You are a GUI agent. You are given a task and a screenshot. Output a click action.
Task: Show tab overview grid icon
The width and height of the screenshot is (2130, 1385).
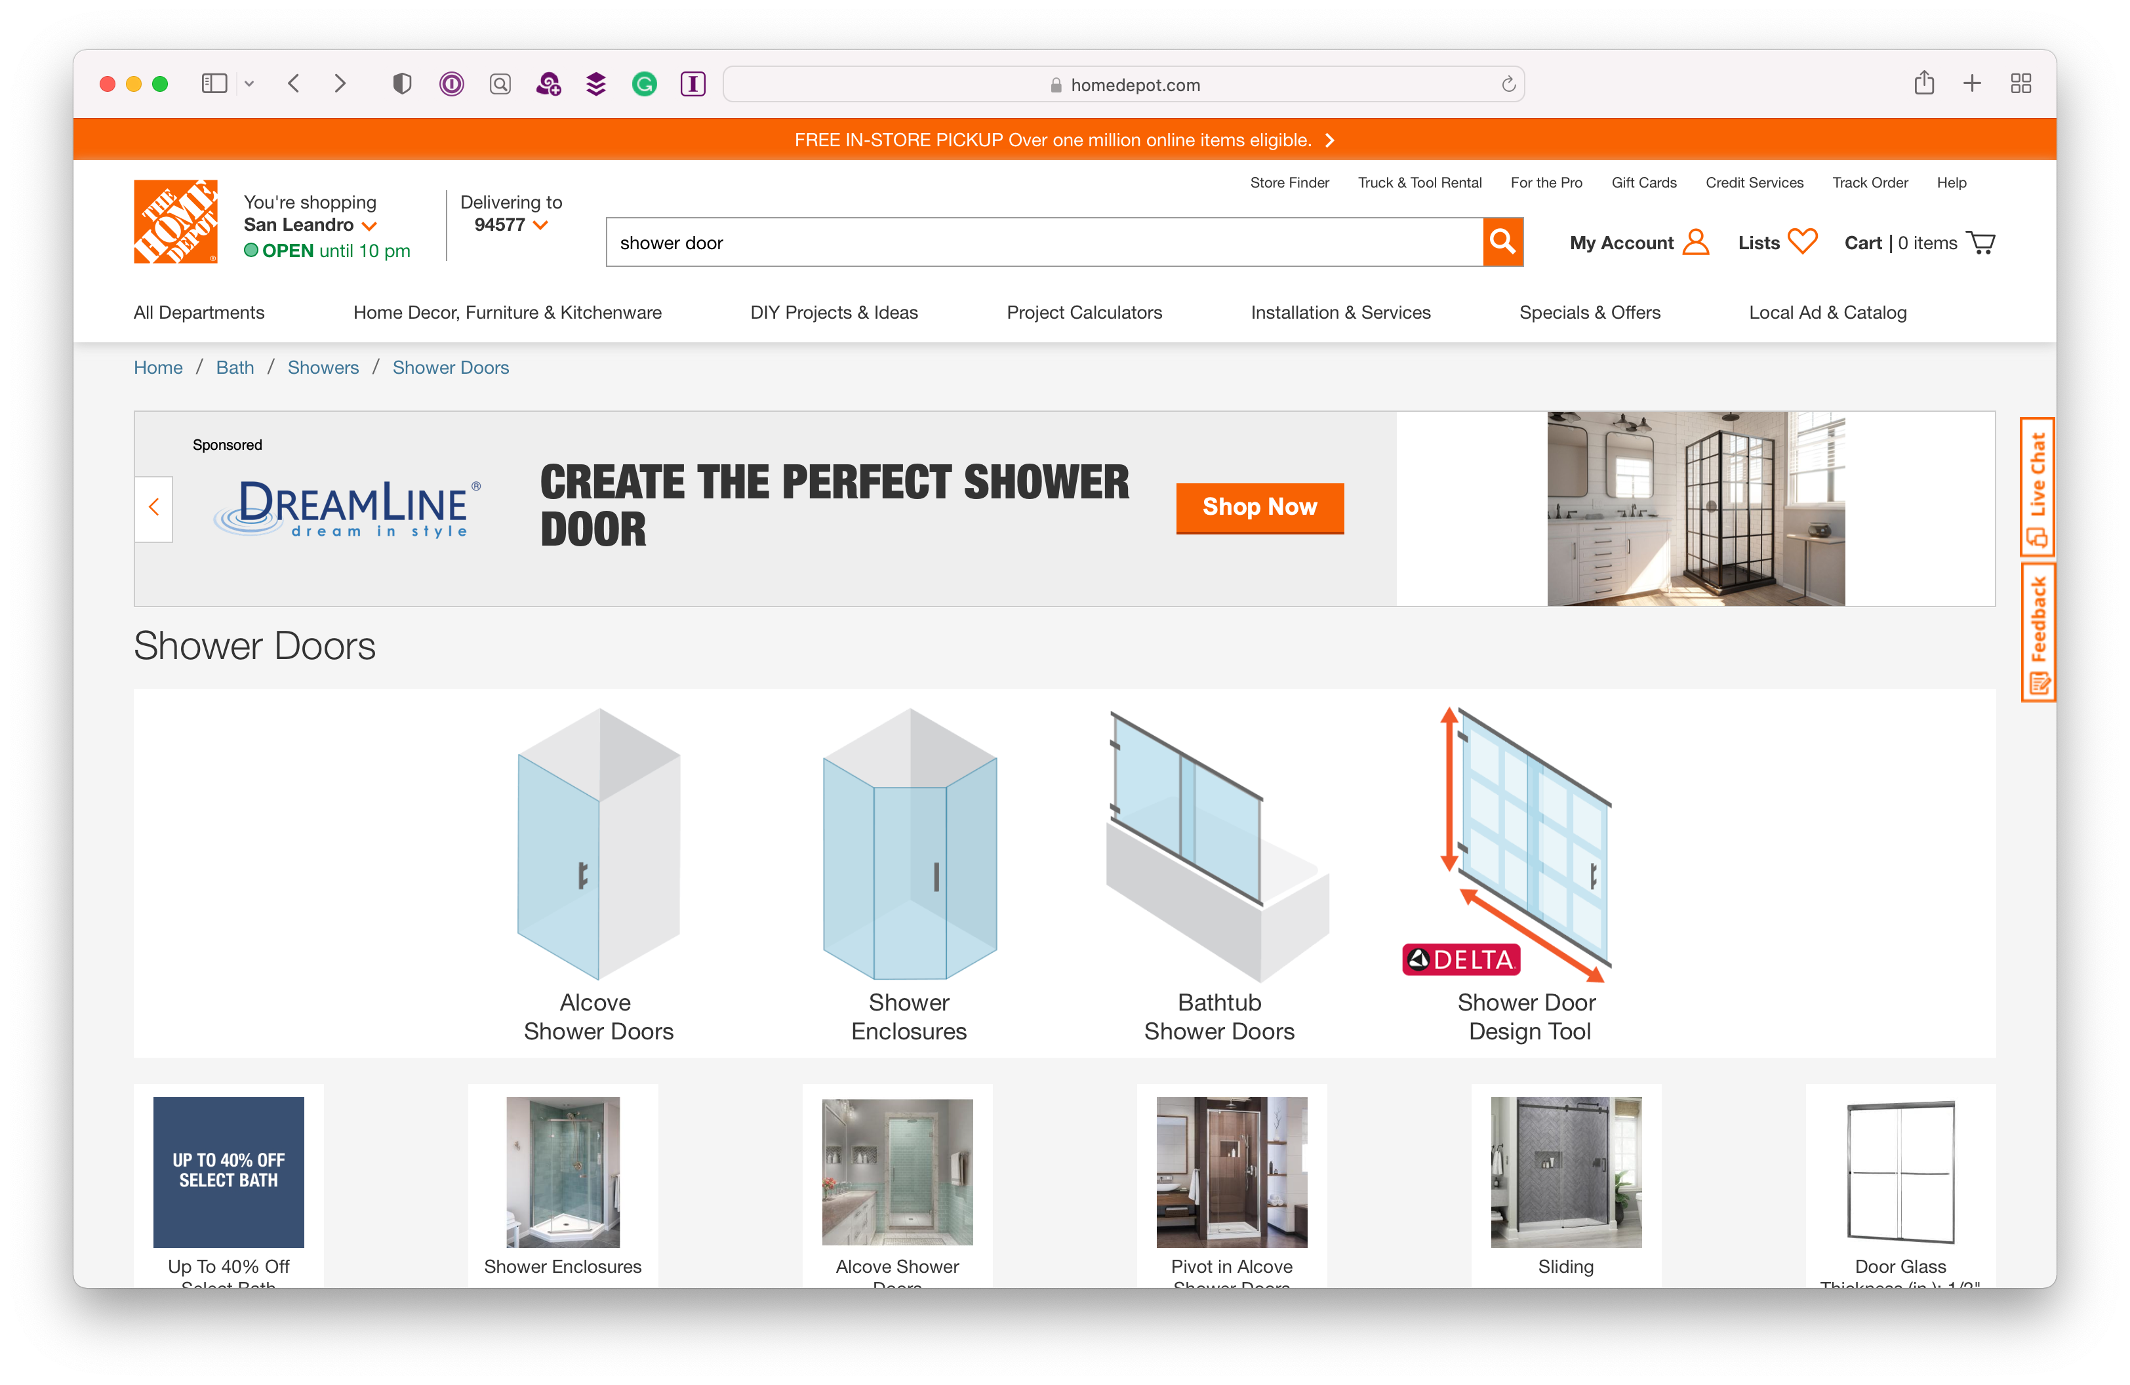2021,83
